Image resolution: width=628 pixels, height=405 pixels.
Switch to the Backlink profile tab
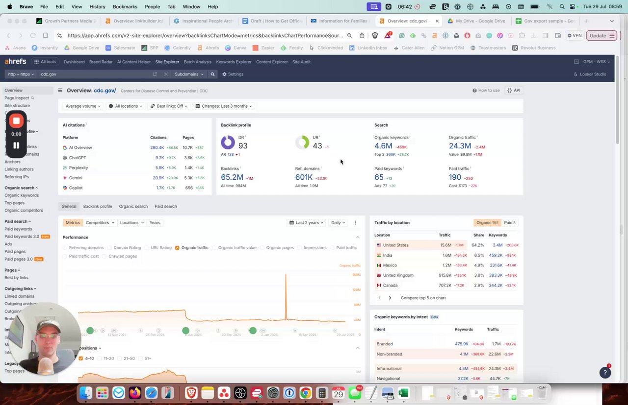click(98, 207)
